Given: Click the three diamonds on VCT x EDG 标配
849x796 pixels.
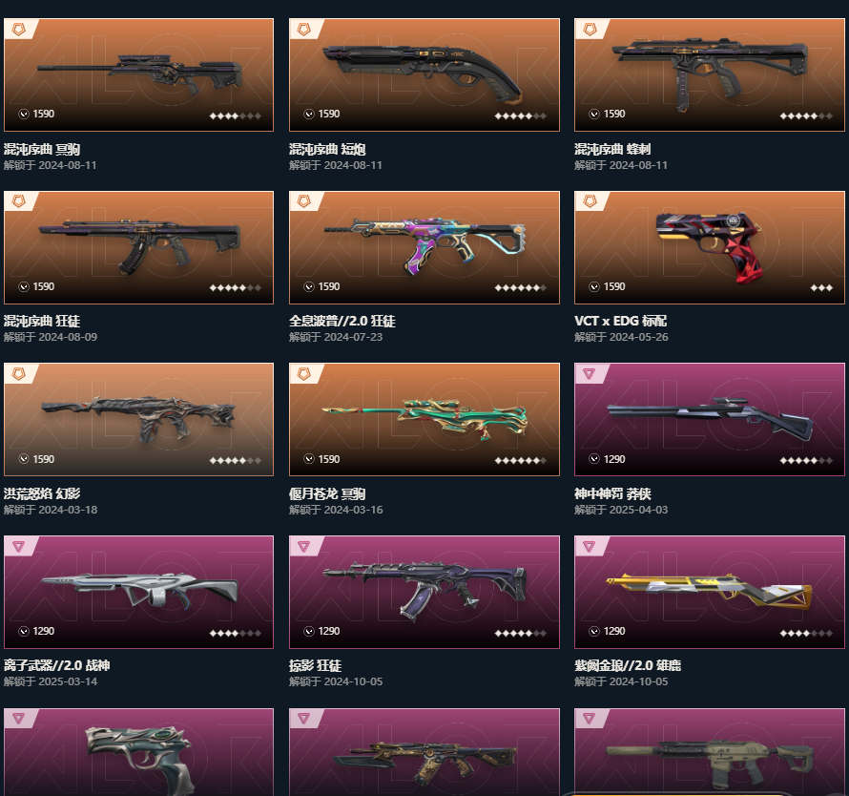Looking at the screenshot, I should pos(821,287).
